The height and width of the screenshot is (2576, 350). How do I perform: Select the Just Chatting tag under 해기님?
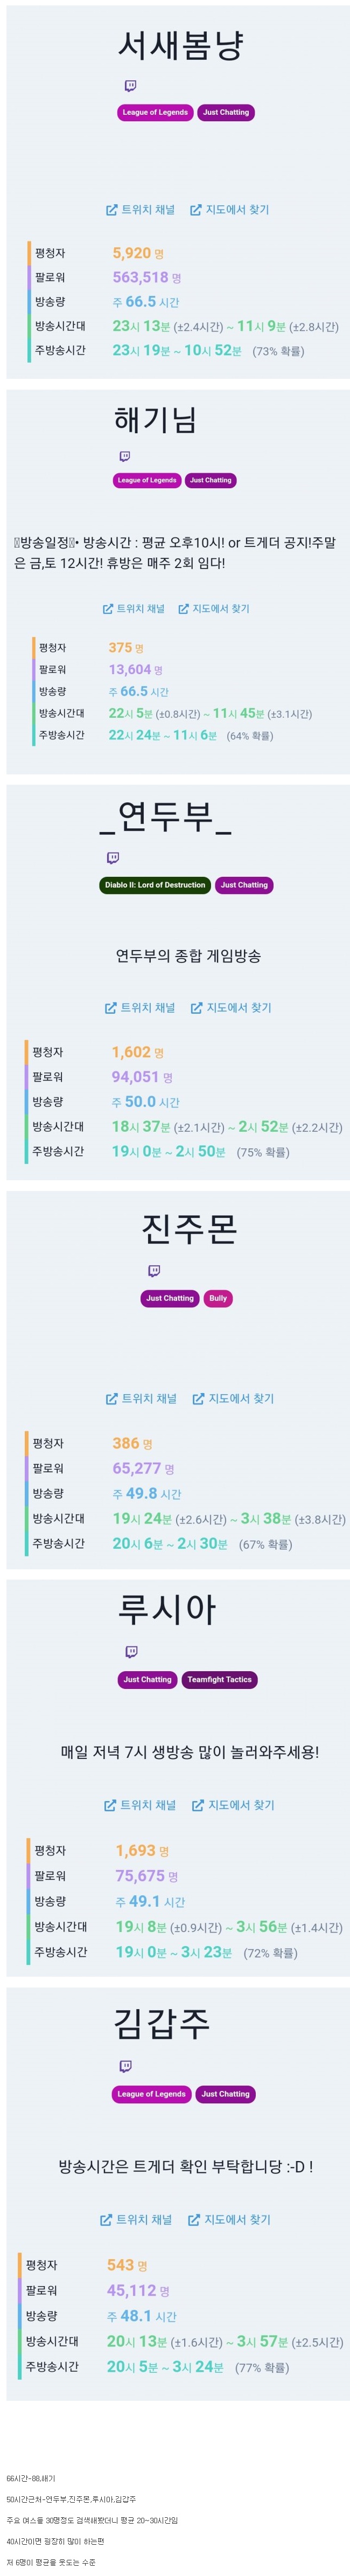point(210,480)
